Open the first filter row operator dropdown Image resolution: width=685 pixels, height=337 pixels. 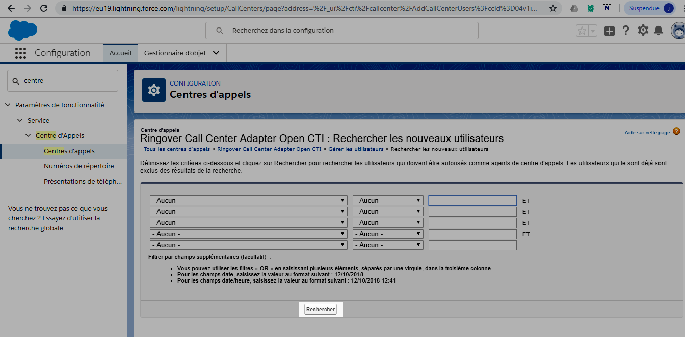point(388,201)
